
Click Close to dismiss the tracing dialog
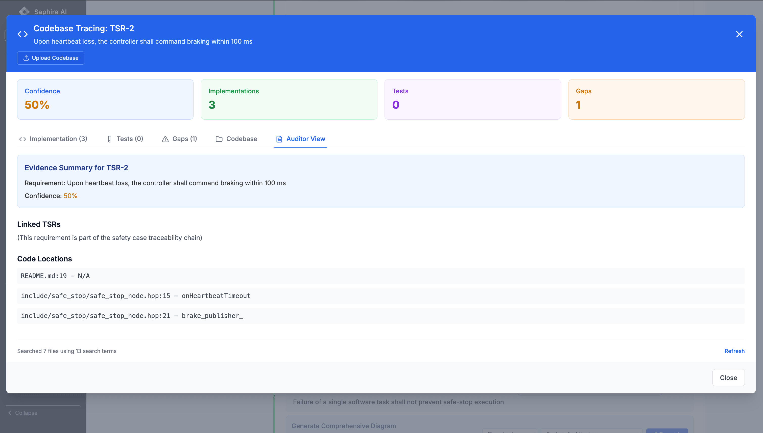click(728, 378)
